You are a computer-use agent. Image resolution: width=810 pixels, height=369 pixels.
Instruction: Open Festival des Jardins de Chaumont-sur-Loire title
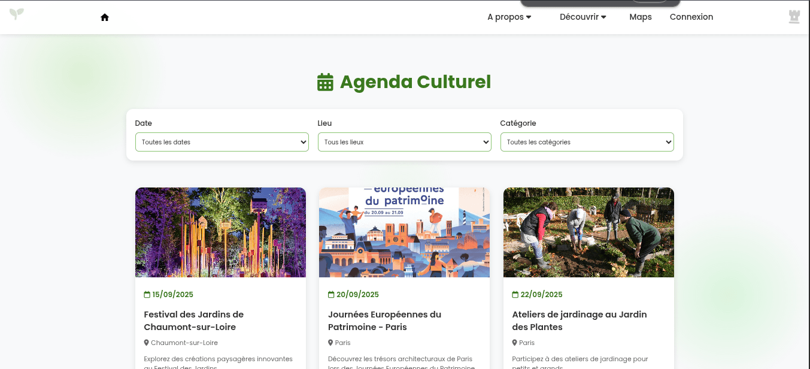[x=194, y=320]
